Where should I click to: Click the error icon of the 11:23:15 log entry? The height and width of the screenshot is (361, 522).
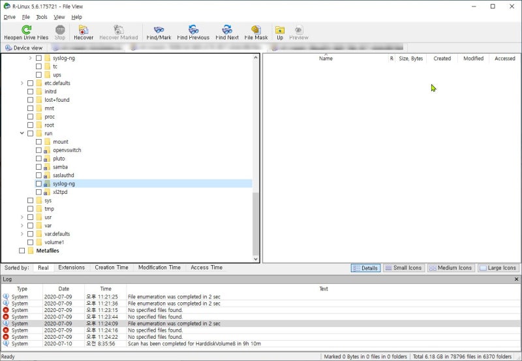6,310
